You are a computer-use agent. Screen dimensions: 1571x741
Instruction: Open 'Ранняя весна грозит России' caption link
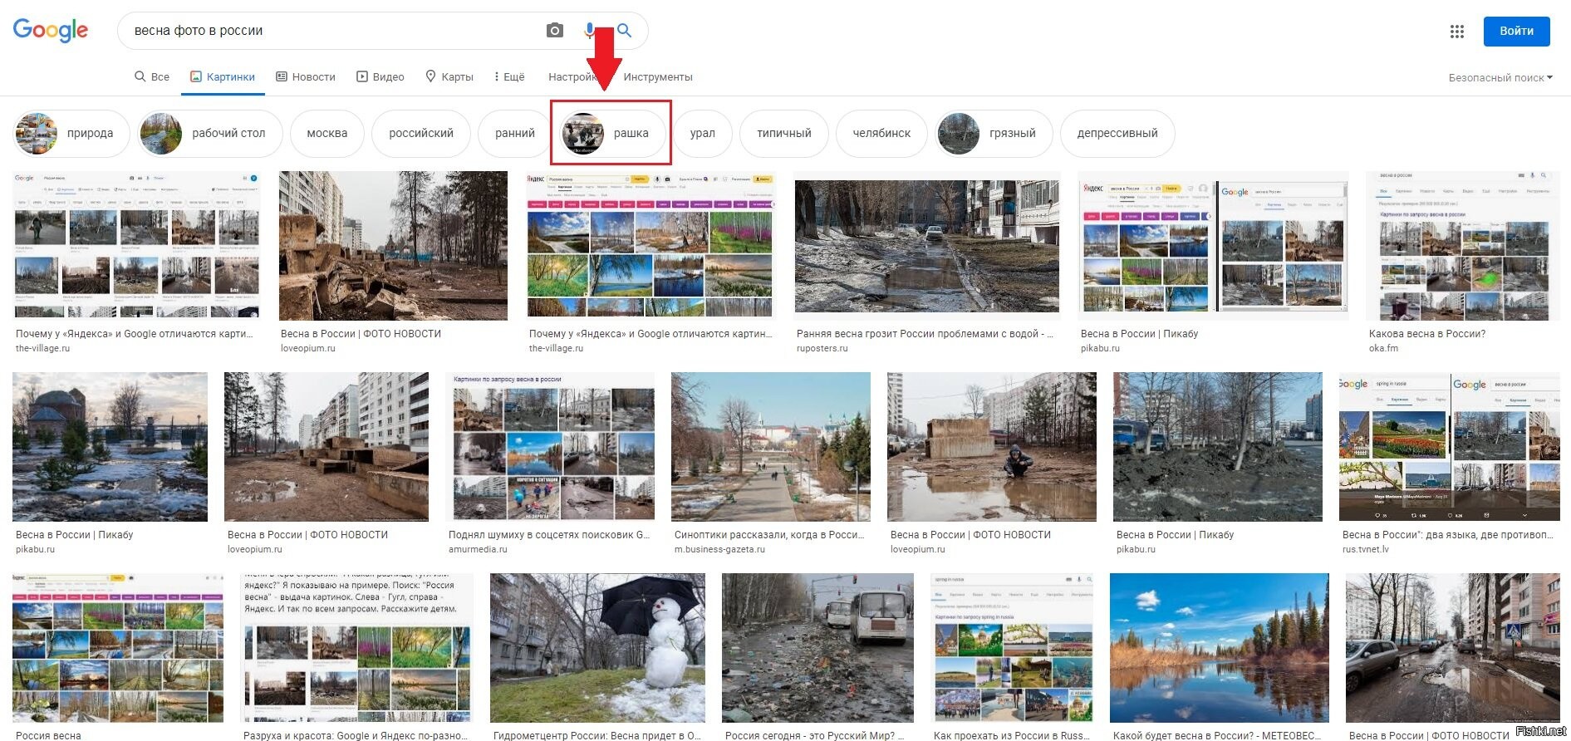click(925, 334)
